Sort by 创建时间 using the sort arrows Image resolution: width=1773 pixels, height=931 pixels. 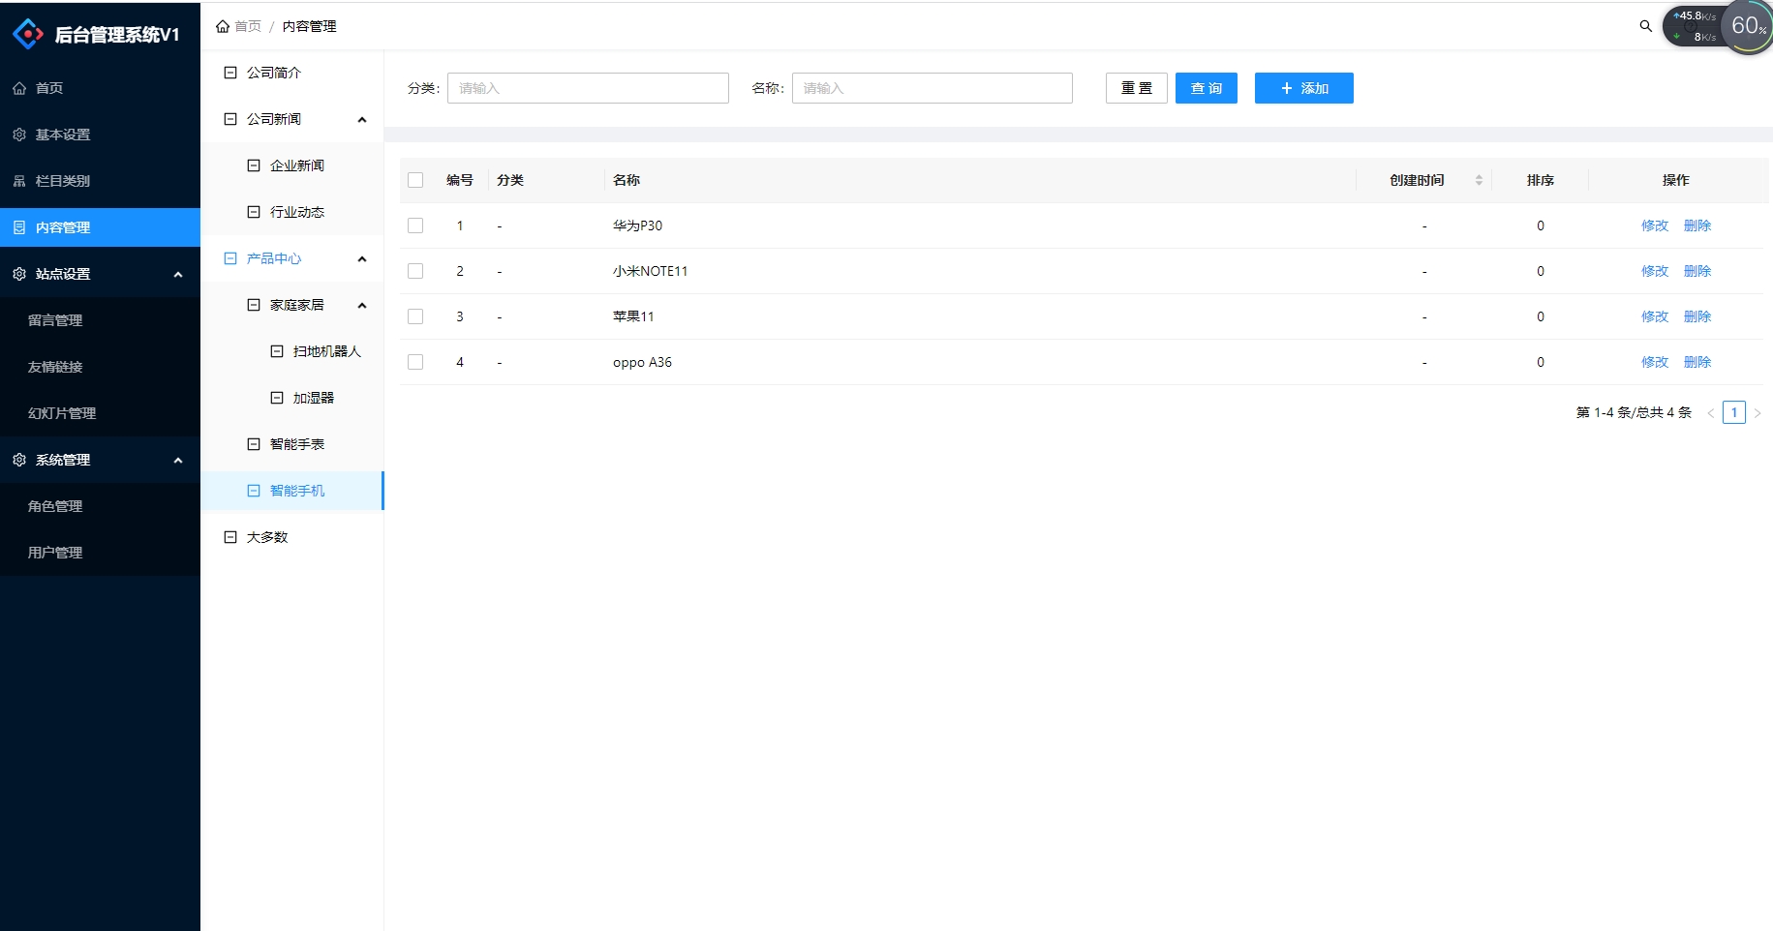point(1479,180)
